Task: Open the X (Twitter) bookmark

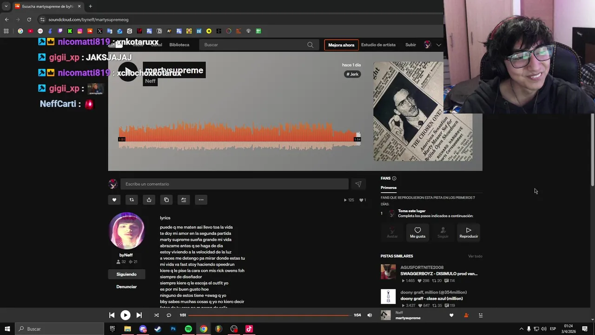Action: coord(99,31)
